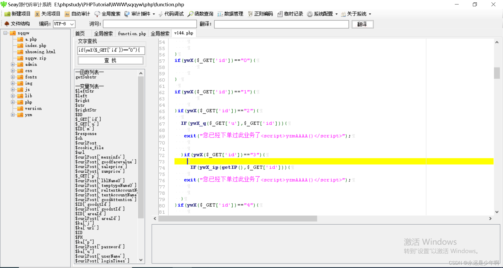Click the fonts folder icon

click(x=20, y=77)
